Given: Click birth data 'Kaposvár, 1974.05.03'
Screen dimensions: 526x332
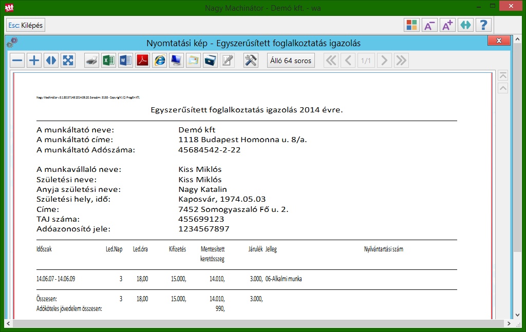Looking at the screenshot, I should point(222,199).
